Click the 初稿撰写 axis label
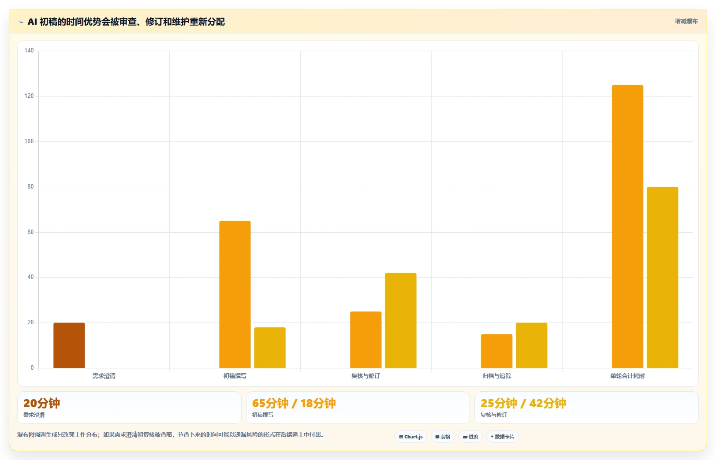This screenshot has width=716, height=460. point(235,376)
